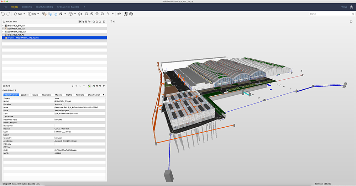Redo the last action
This screenshot has width=356, height=186.
click(8, 14)
